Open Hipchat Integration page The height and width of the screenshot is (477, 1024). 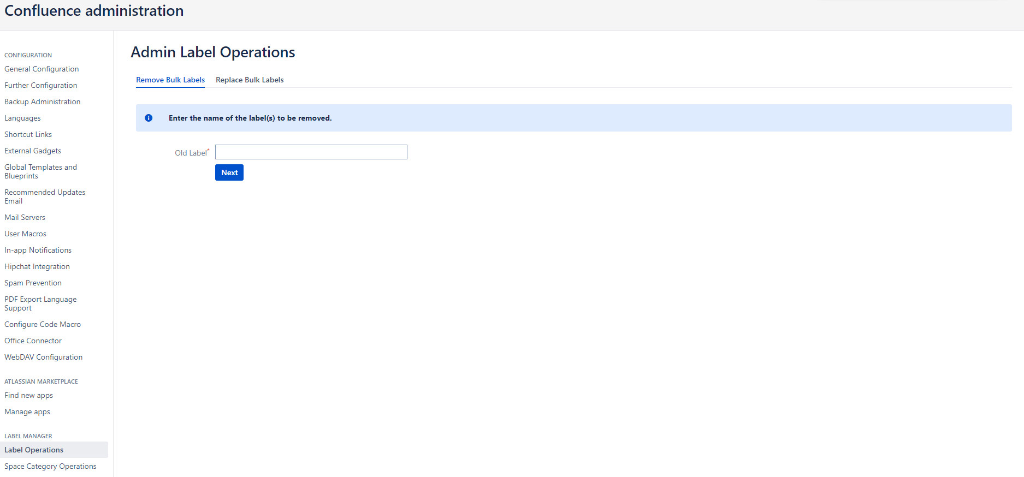pos(37,266)
